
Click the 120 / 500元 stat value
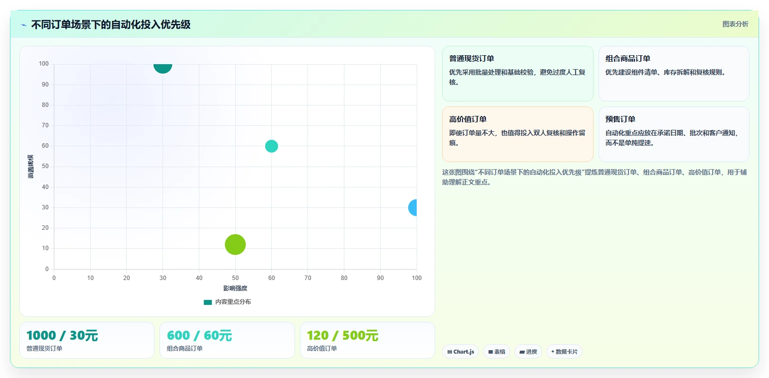pyautogui.click(x=342, y=336)
